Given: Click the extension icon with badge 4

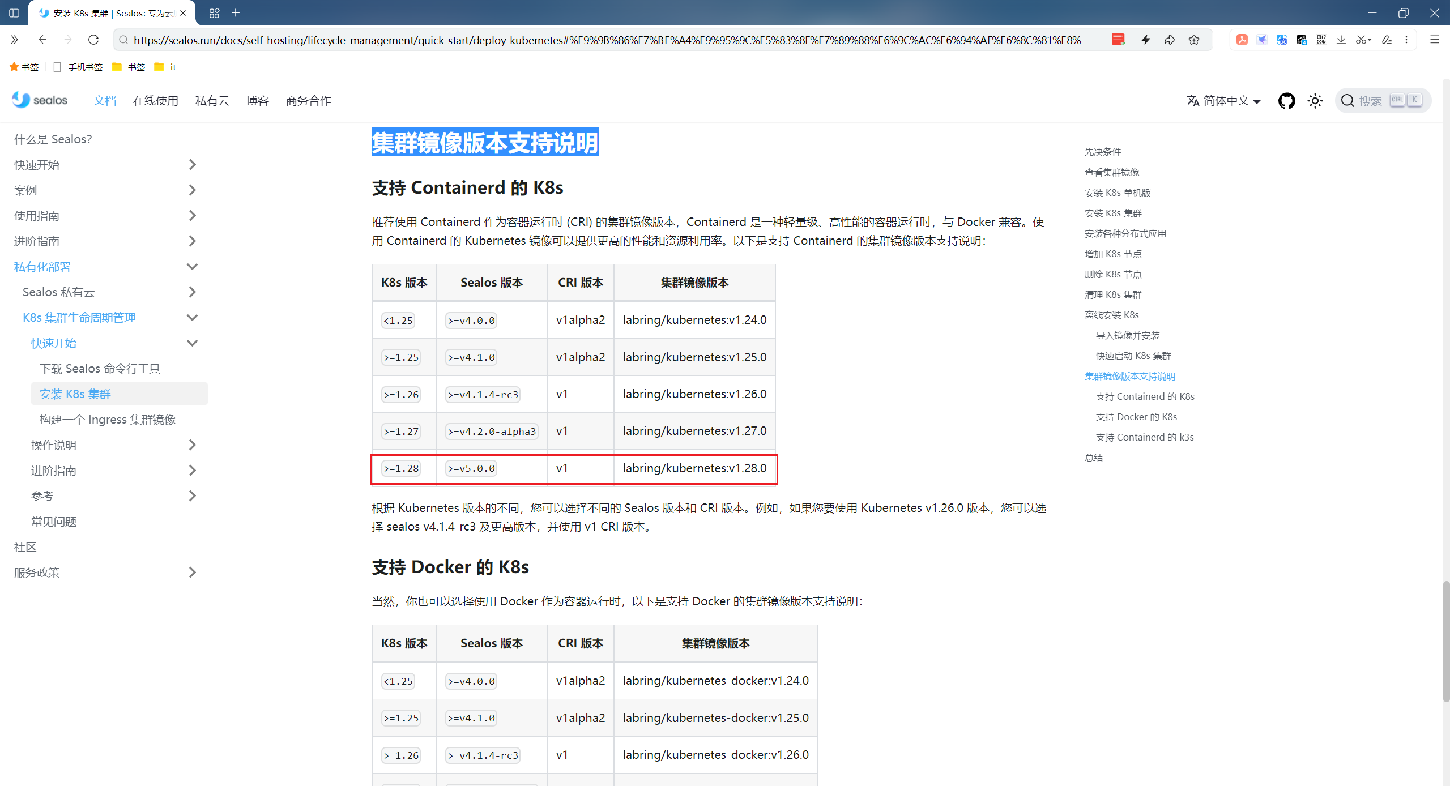Looking at the screenshot, I should pyautogui.click(x=1302, y=40).
